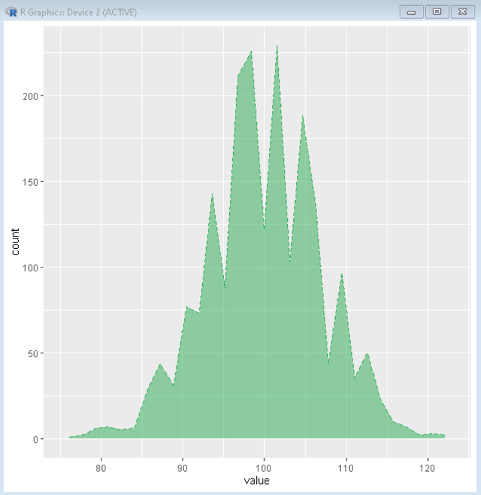Click the tallest peak of the green area

(277, 47)
